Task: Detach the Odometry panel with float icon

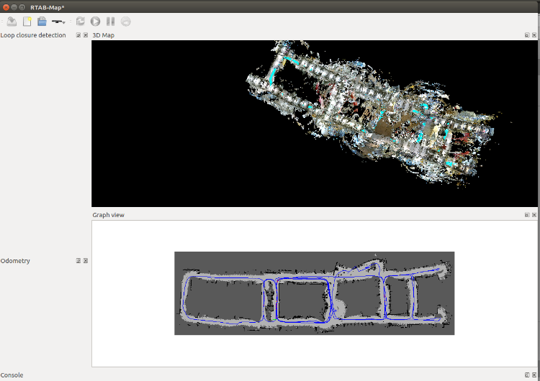Action: click(78, 261)
